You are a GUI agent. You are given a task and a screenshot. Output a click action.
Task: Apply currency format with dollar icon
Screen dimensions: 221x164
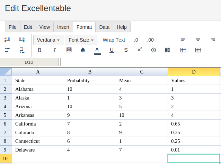click(x=153, y=50)
